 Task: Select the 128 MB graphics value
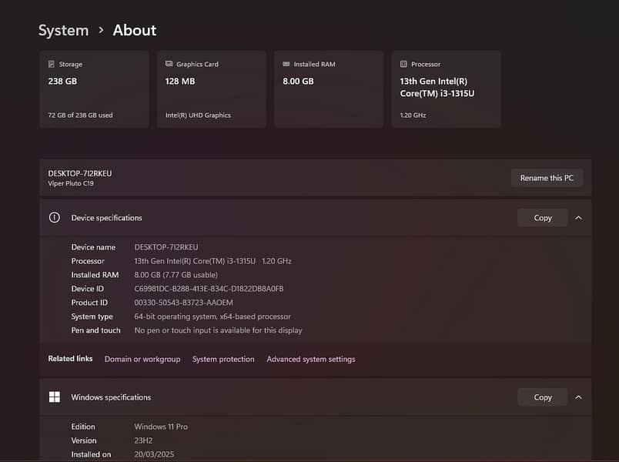click(x=180, y=82)
